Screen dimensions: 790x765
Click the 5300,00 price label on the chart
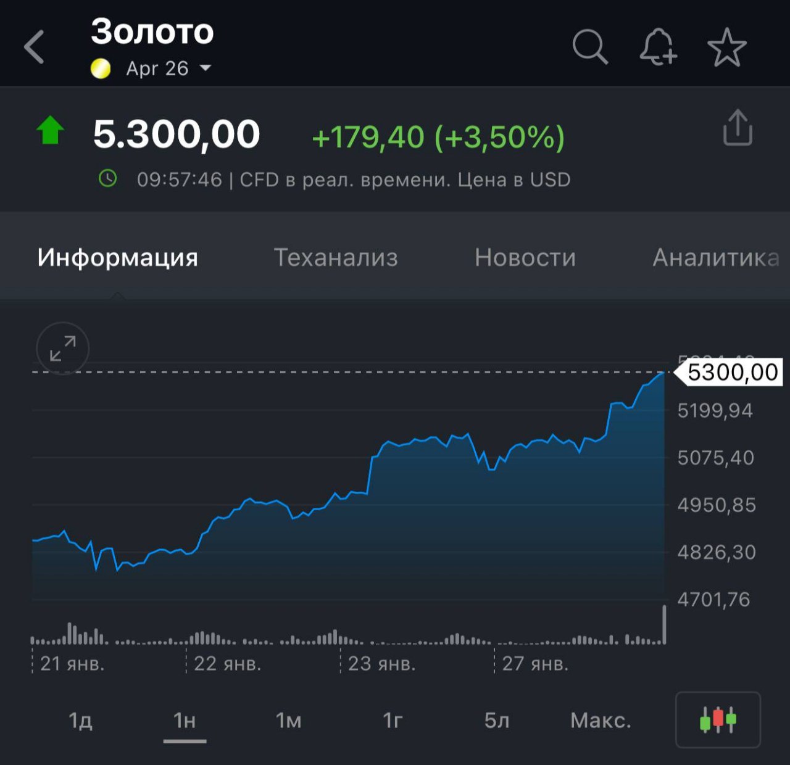tap(731, 371)
